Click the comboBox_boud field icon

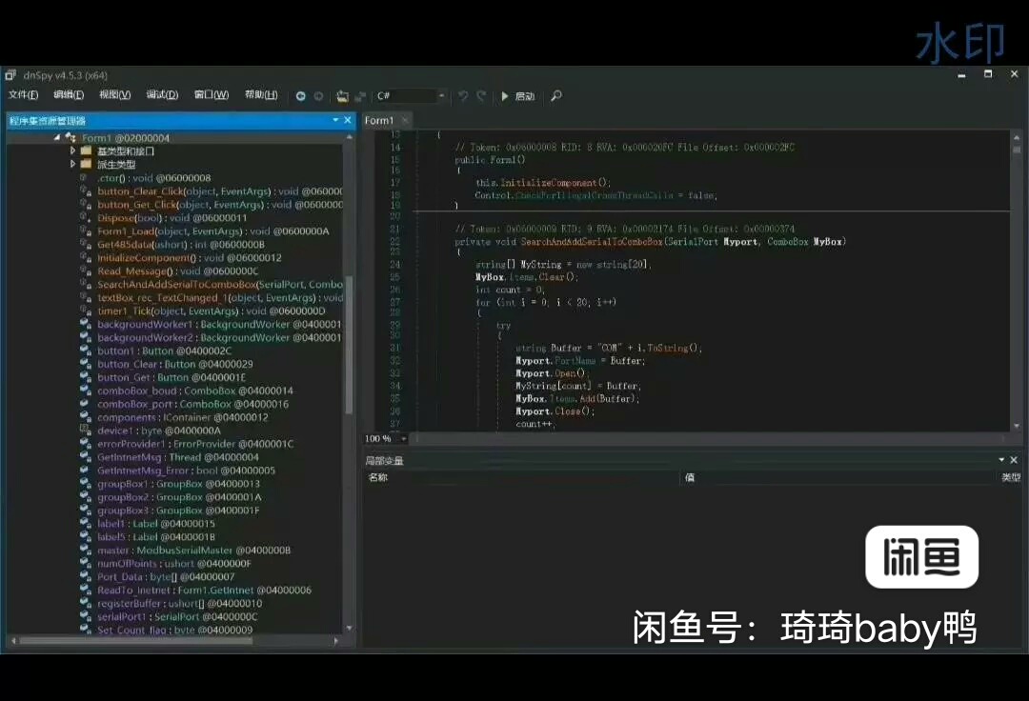tap(86, 391)
